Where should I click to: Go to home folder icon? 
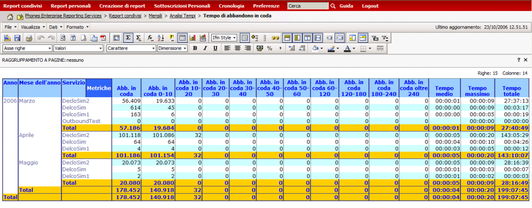click(10, 16)
